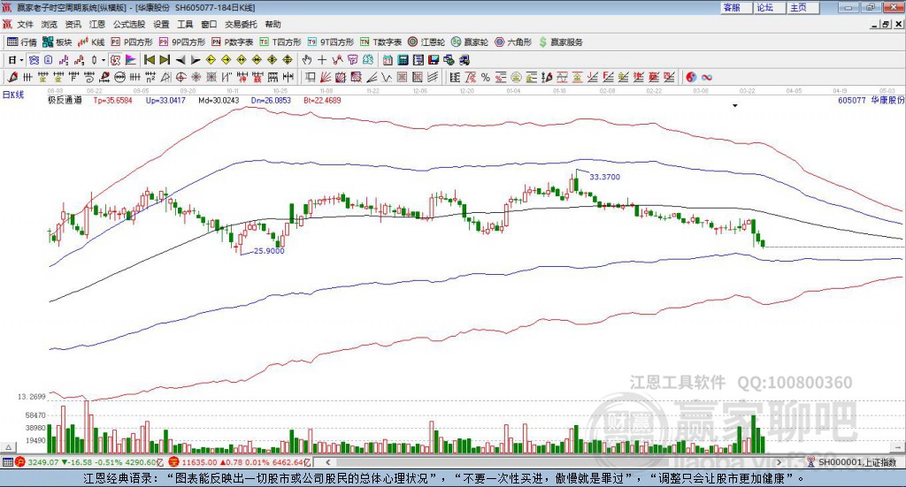Viewport: 906px width, 487px height.
Task: Toggle the red 权 adjustment button
Action: coord(115,60)
